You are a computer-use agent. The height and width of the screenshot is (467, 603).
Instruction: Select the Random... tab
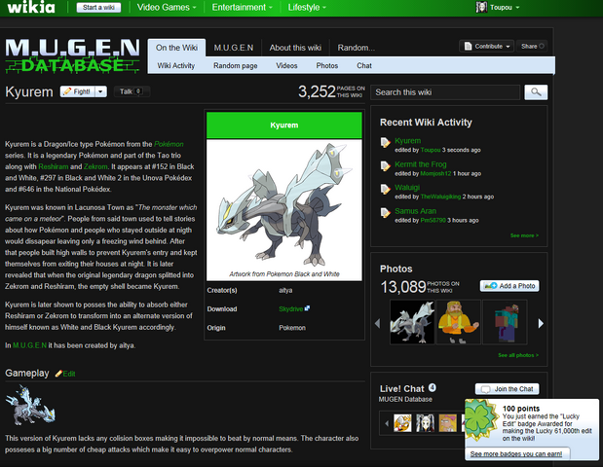pyautogui.click(x=357, y=48)
